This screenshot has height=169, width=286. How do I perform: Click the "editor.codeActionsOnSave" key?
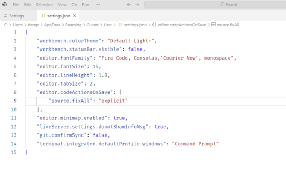coord(75,92)
